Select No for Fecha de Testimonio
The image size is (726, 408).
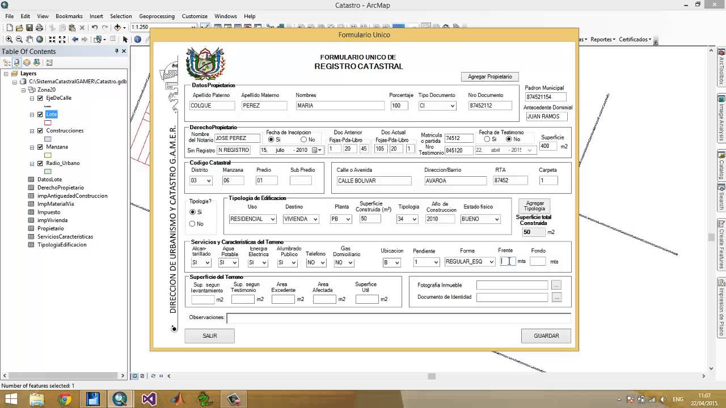(x=508, y=139)
